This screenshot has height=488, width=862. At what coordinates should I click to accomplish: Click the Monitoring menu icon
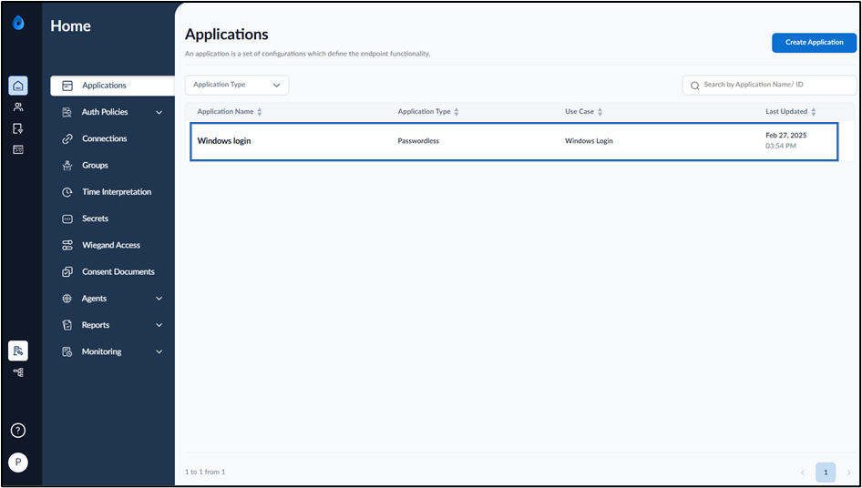pyautogui.click(x=67, y=351)
